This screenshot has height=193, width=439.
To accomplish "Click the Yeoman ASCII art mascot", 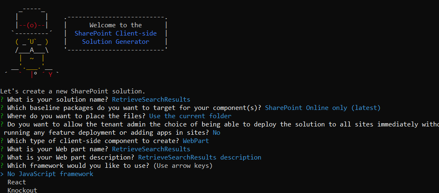I will coord(32,43).
